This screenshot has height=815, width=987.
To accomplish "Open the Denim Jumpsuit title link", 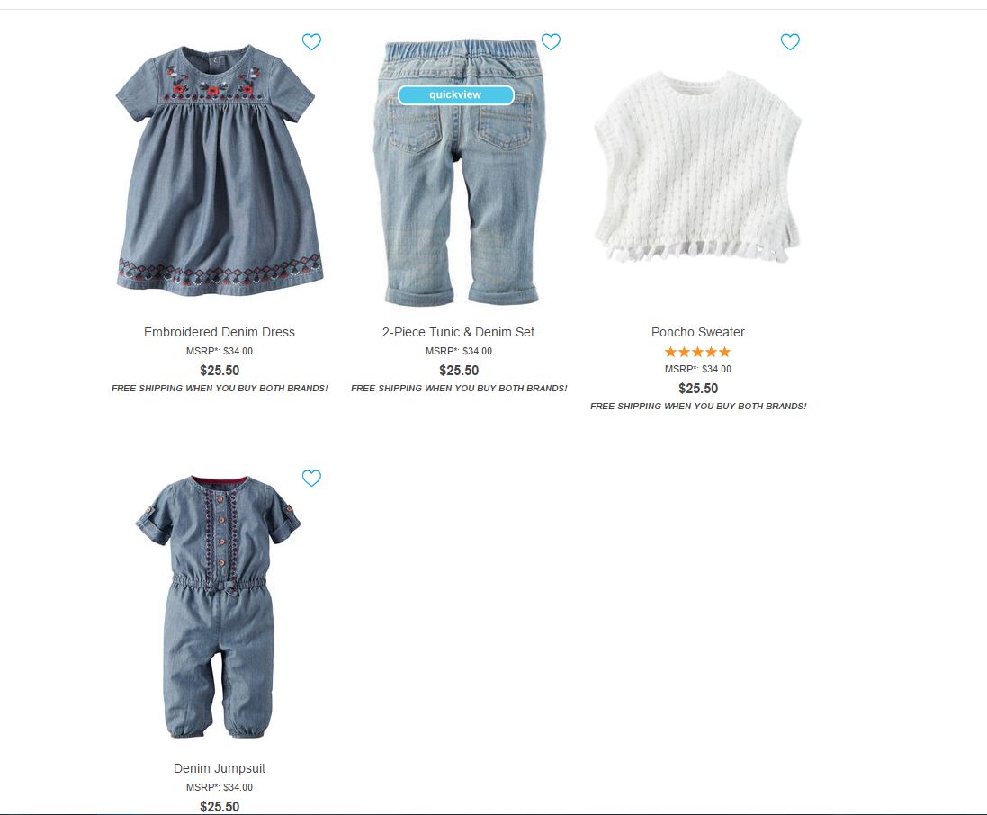I will (219, 768).
